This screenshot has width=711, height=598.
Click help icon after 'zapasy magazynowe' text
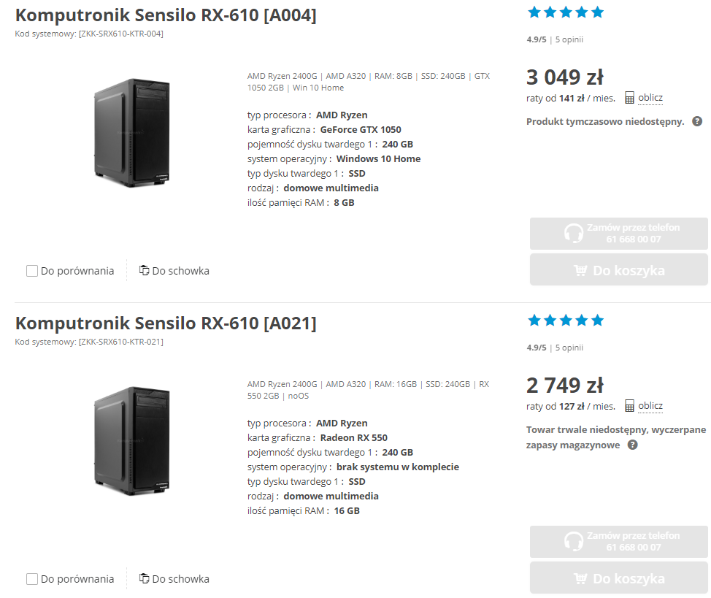(x=633, y=444)
